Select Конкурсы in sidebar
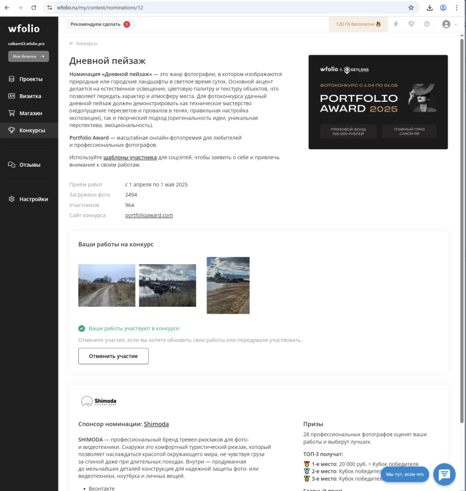Viewport: 466px width, 491px height. [29, 130]
